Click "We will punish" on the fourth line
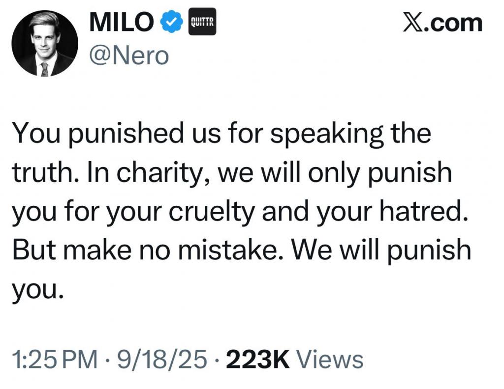Viewport: 504px width, 389px height. (x=381, y=250)
